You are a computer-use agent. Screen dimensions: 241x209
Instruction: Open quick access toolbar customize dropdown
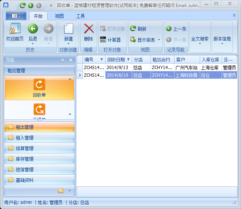[x=51, y=6]
